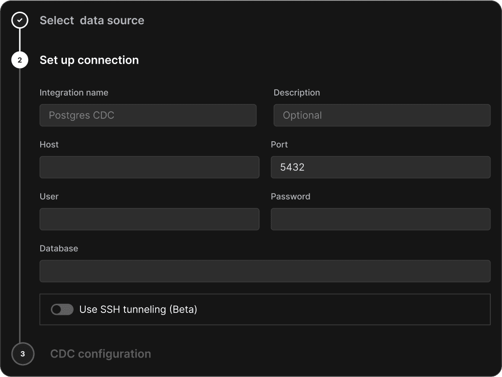The height and width of the screenshot is (377, 502).
Task: Select the Database input field
Action: pos(265,271)
